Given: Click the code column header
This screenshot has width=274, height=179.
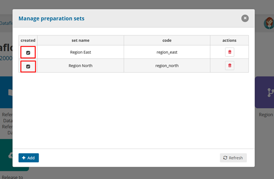Looking at the screenshot, I should [167, 40].
